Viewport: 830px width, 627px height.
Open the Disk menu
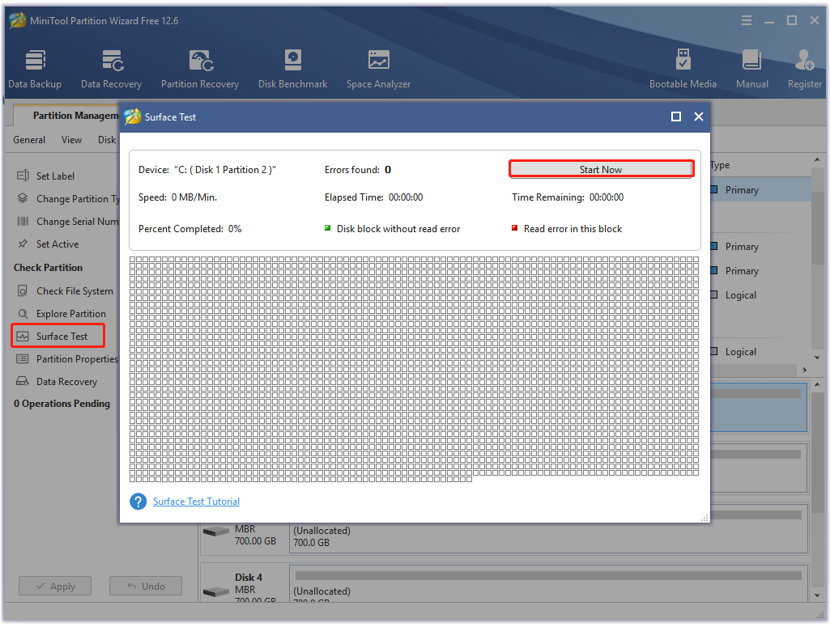pos(107,140)
